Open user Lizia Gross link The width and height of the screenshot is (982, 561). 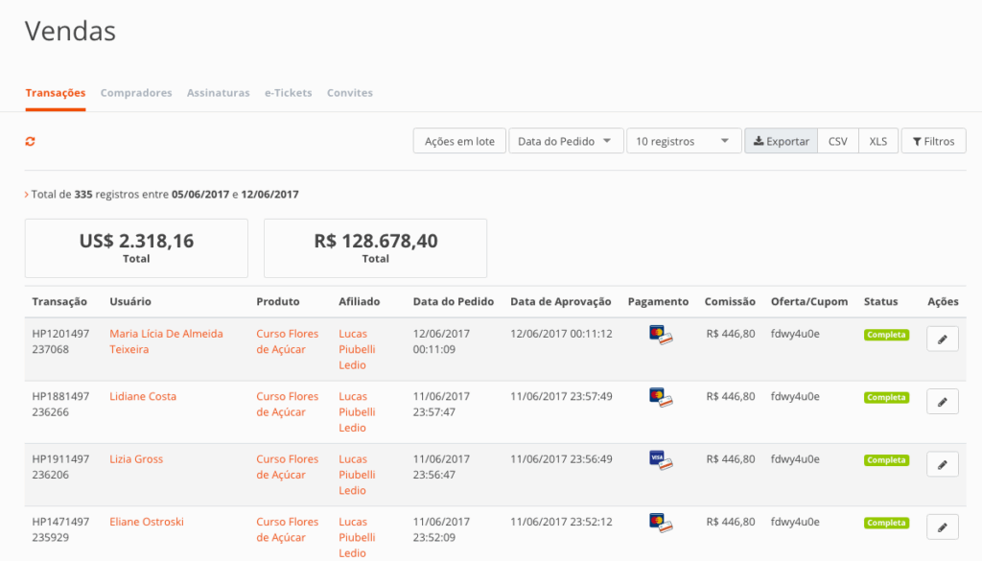click(136, 459)
